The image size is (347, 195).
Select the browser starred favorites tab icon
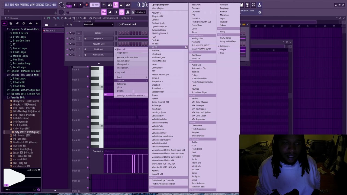point(37,24)
